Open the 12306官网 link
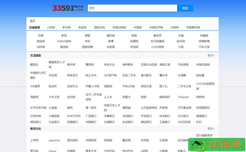246x152 pixels. pos(157,47)
